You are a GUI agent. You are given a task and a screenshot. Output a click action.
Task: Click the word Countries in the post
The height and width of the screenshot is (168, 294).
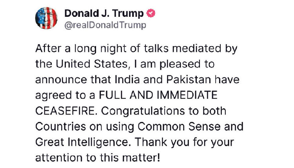tap(60, 126)
